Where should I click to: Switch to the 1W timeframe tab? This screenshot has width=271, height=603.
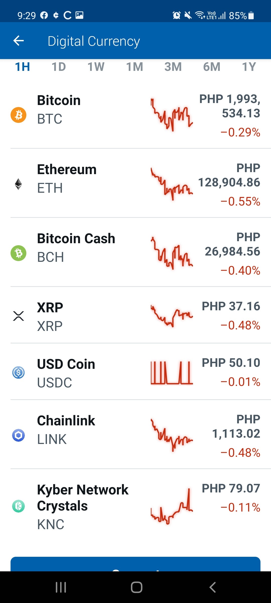coord(96,67)
